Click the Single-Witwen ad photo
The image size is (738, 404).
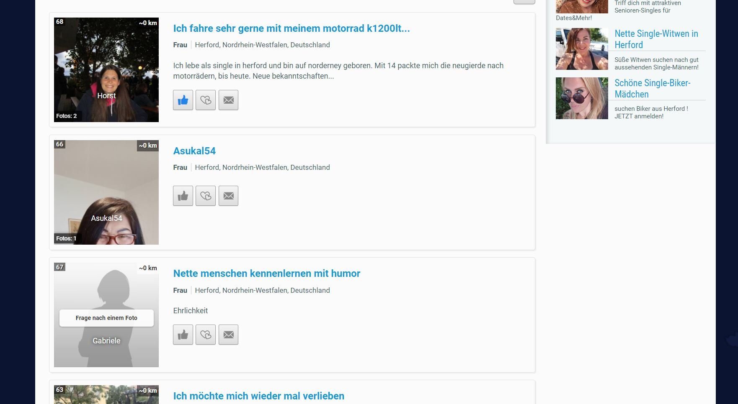582,49
